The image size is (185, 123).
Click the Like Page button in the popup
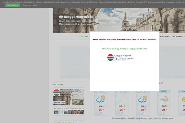click(x=121, y=59)
